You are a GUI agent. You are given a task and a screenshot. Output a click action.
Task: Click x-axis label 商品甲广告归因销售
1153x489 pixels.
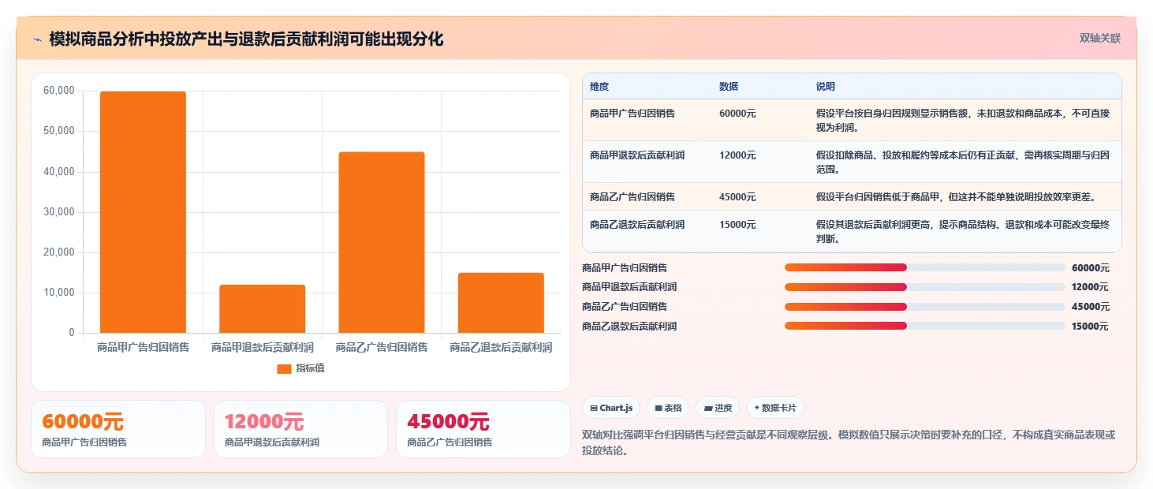(143, 347)
